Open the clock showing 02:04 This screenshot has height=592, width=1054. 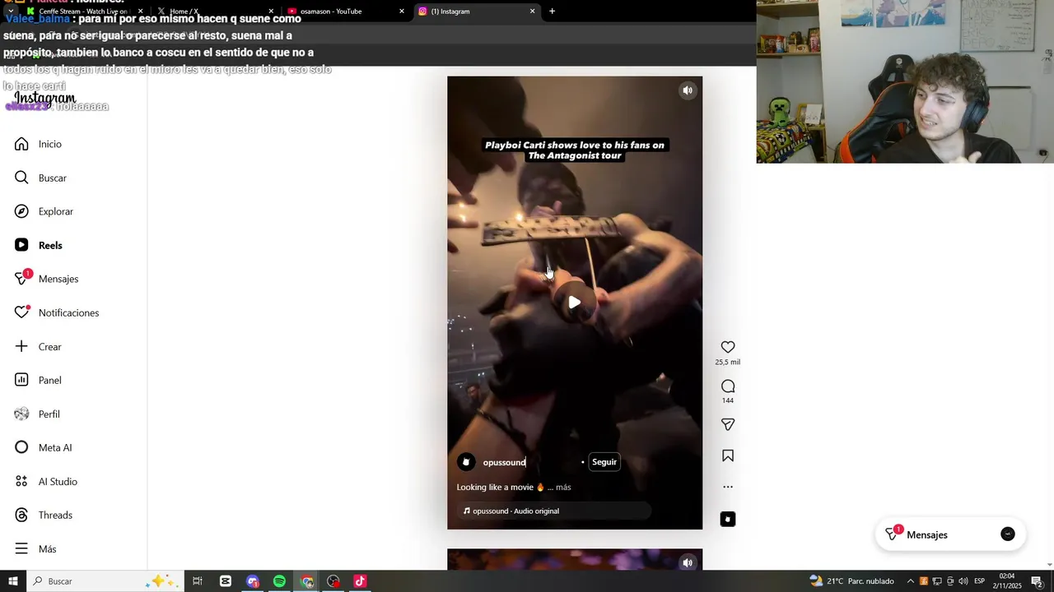click(1006, 581)
